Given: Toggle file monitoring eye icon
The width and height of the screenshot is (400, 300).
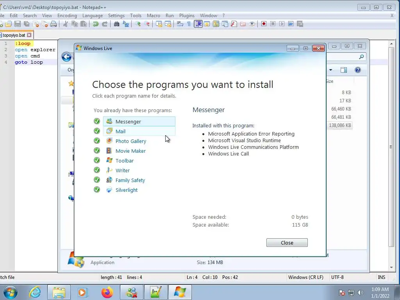Looking at the screenshot, I should (x=252, y=24).
